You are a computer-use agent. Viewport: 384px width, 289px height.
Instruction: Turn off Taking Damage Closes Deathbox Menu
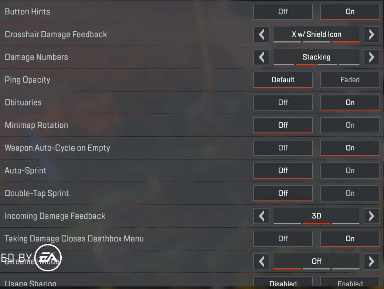coord(283,238)
